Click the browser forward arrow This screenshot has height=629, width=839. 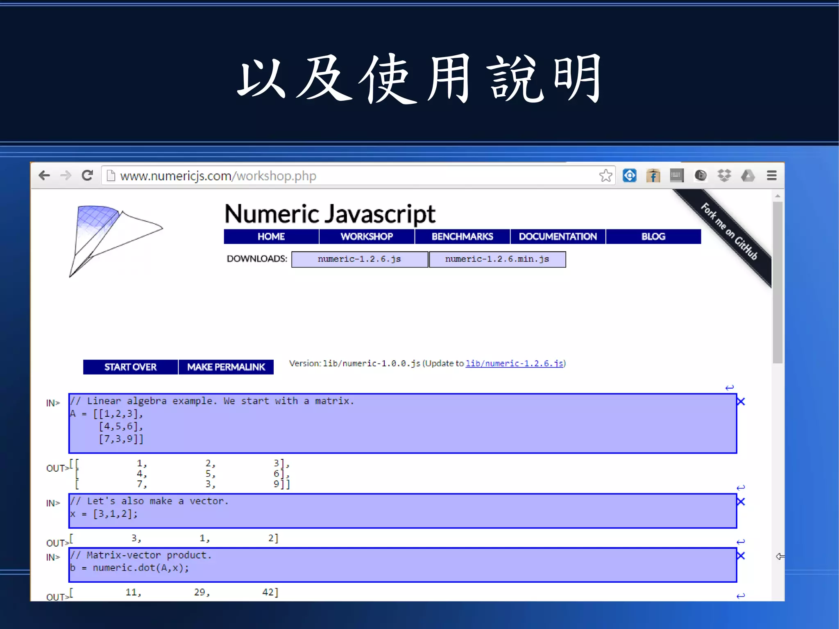point(66,176)
